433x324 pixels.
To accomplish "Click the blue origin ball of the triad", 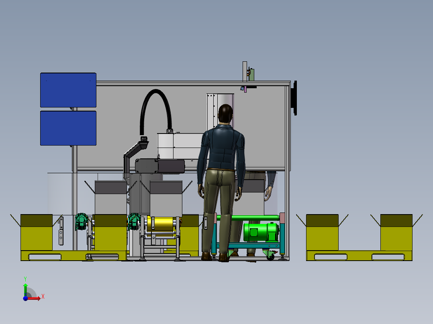I will pyautogui.click(x=25, y=298).
